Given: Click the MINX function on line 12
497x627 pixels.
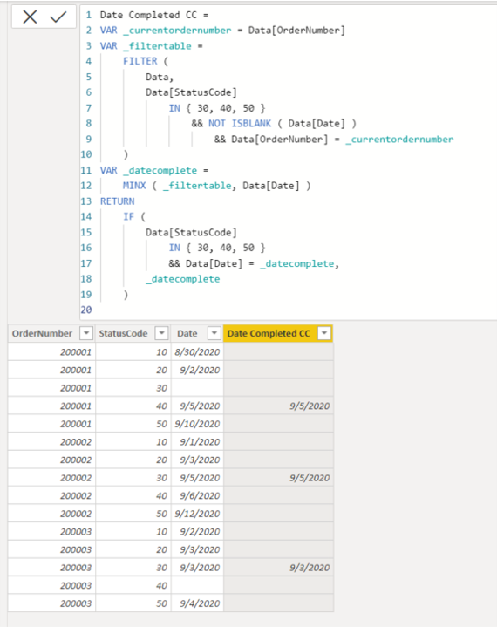Looking at the screenshot, I should pyautogui.click(x=134, y=186).
